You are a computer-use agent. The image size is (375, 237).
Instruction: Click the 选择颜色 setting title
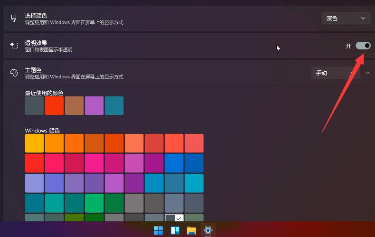click(x=36, y=16)
